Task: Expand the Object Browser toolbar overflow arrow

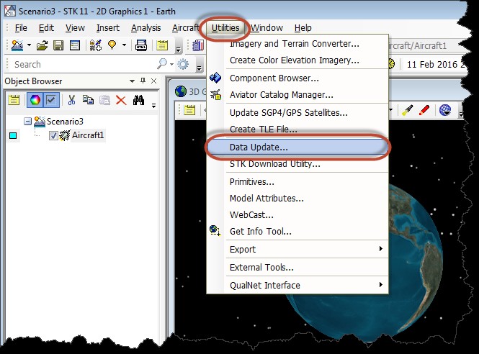Action: [153, 105]
